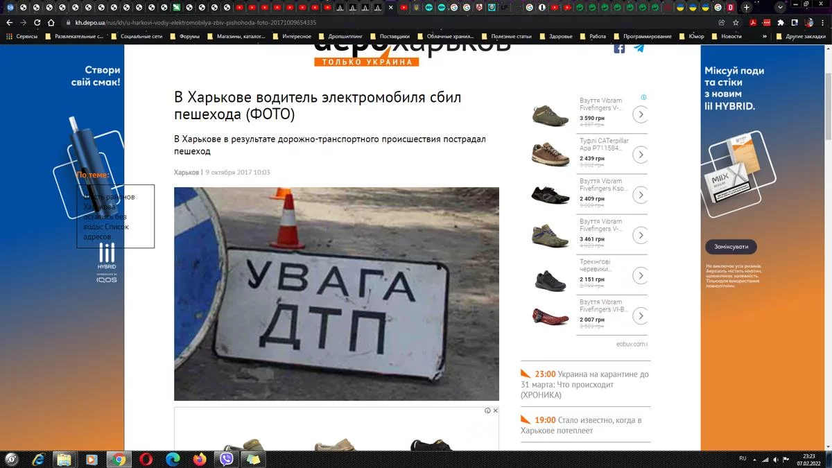Screen dimensions: 832x468
Task: Share the page via share icon
Action: point(722,22)
